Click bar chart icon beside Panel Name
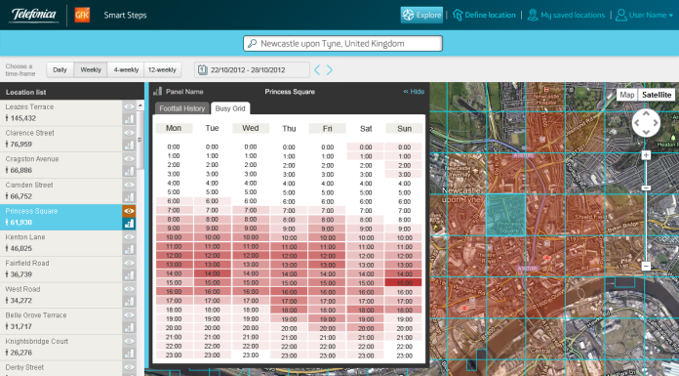Image resolution: width=679 pixels, height=376 pixels. pyautogui.click(x=158, y=91)
